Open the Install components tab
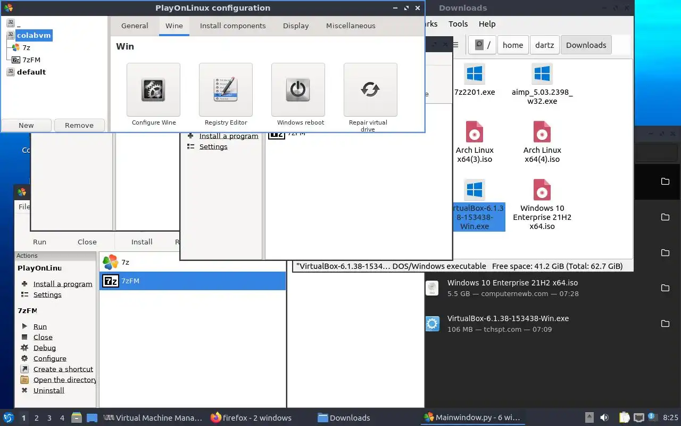The height and width of the screenshot is (426, 681). (232, 26)
